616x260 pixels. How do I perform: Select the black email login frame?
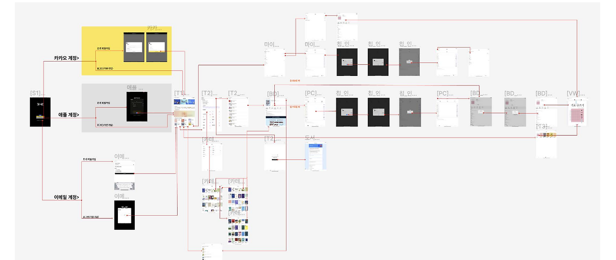[125, 215]
